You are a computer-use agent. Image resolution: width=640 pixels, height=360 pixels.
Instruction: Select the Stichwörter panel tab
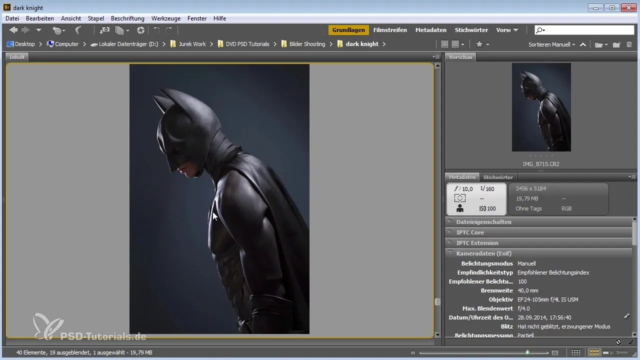pos(498,177)
